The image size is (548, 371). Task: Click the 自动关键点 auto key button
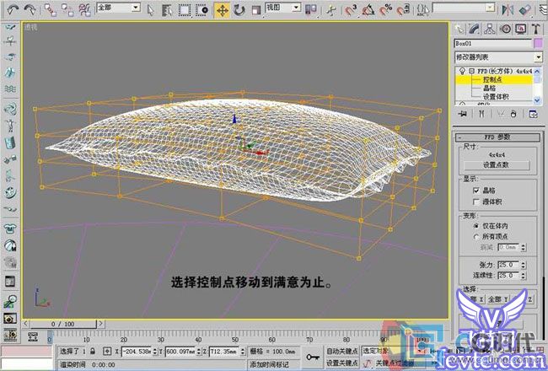click(341, 351)
